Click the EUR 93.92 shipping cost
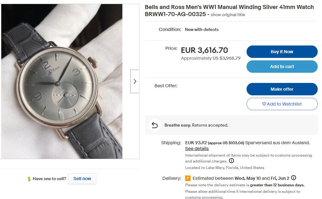The image size is (322, 199). (x=196, y=143)
